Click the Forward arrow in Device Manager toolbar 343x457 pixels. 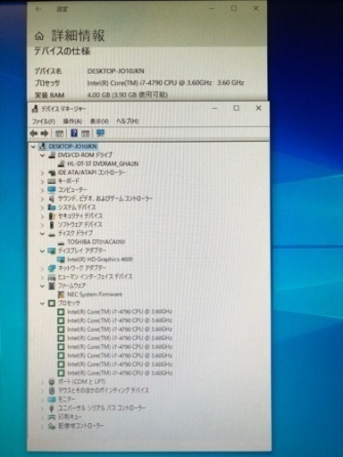pyautogui.click(x=45, y=134)
